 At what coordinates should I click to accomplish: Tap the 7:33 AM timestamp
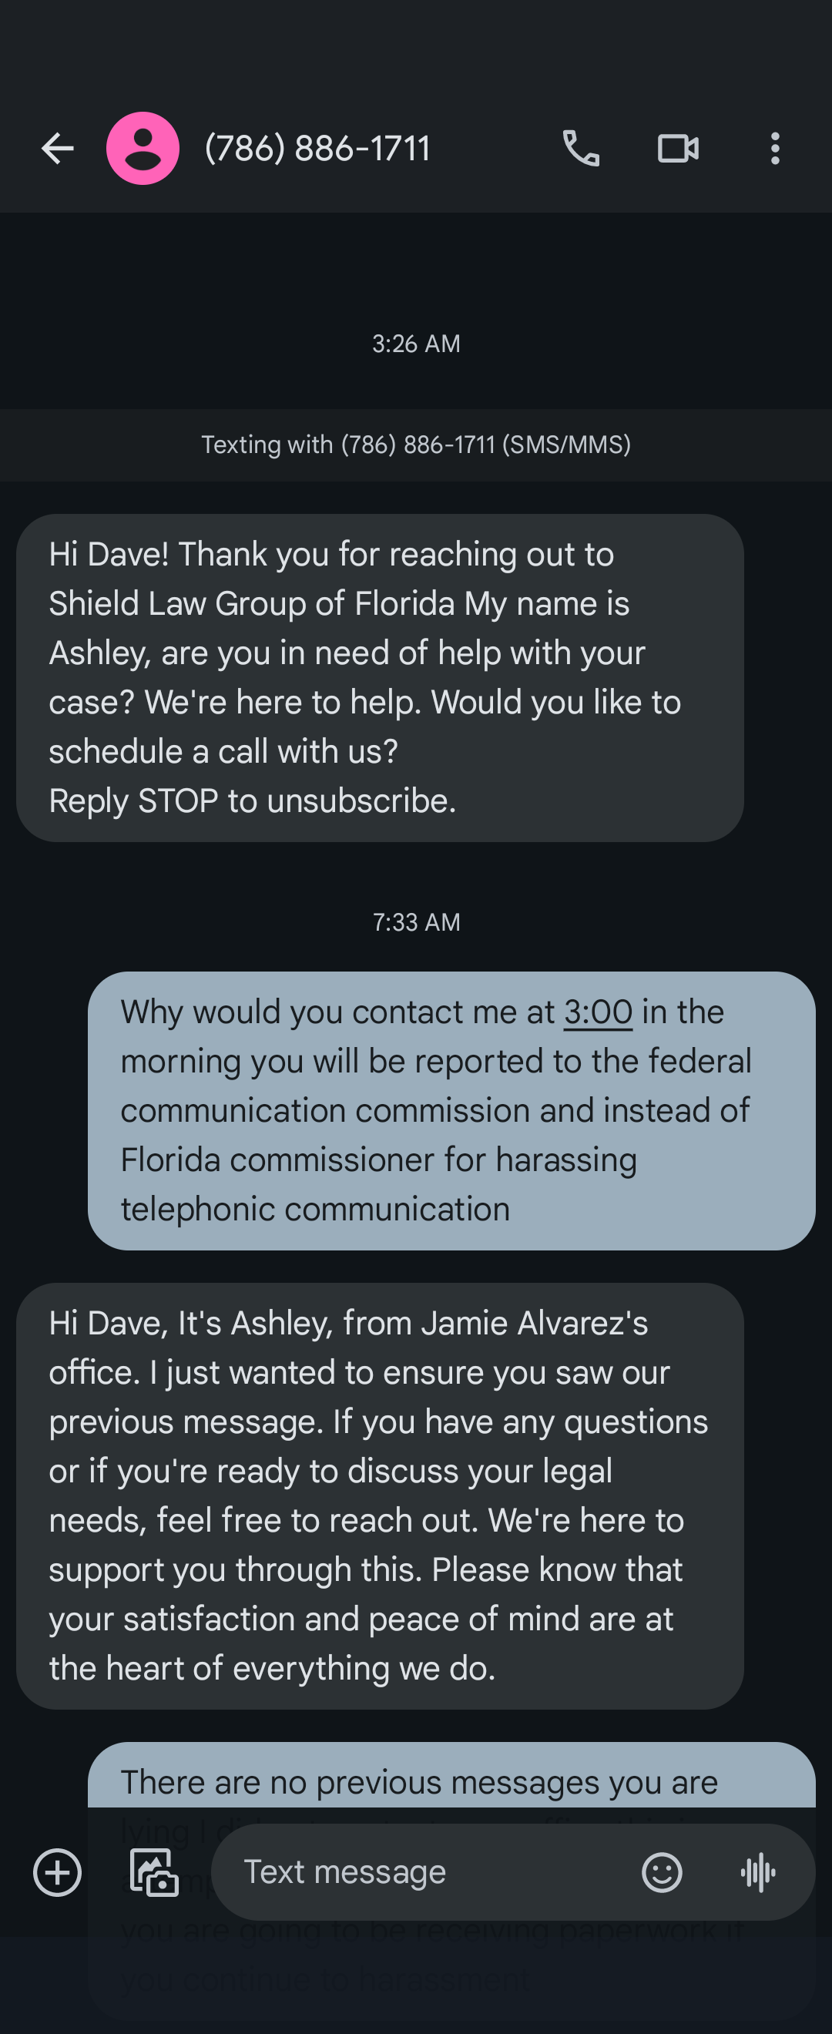coord(416,922)
